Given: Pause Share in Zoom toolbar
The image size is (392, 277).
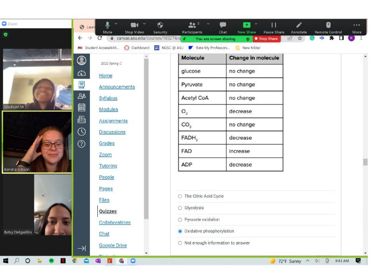Looking at the screenshot, I should (x=274, y=27).
